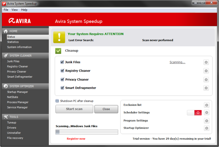
Task: Toggle the green Cleanup master checkbox
Action: [58, 51]
